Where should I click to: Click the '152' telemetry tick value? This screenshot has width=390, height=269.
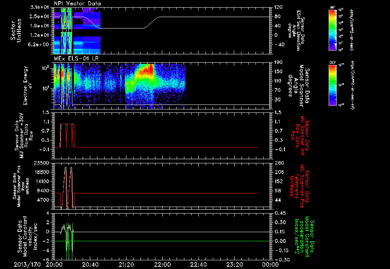pyautogui.click(x=278, y=181)
